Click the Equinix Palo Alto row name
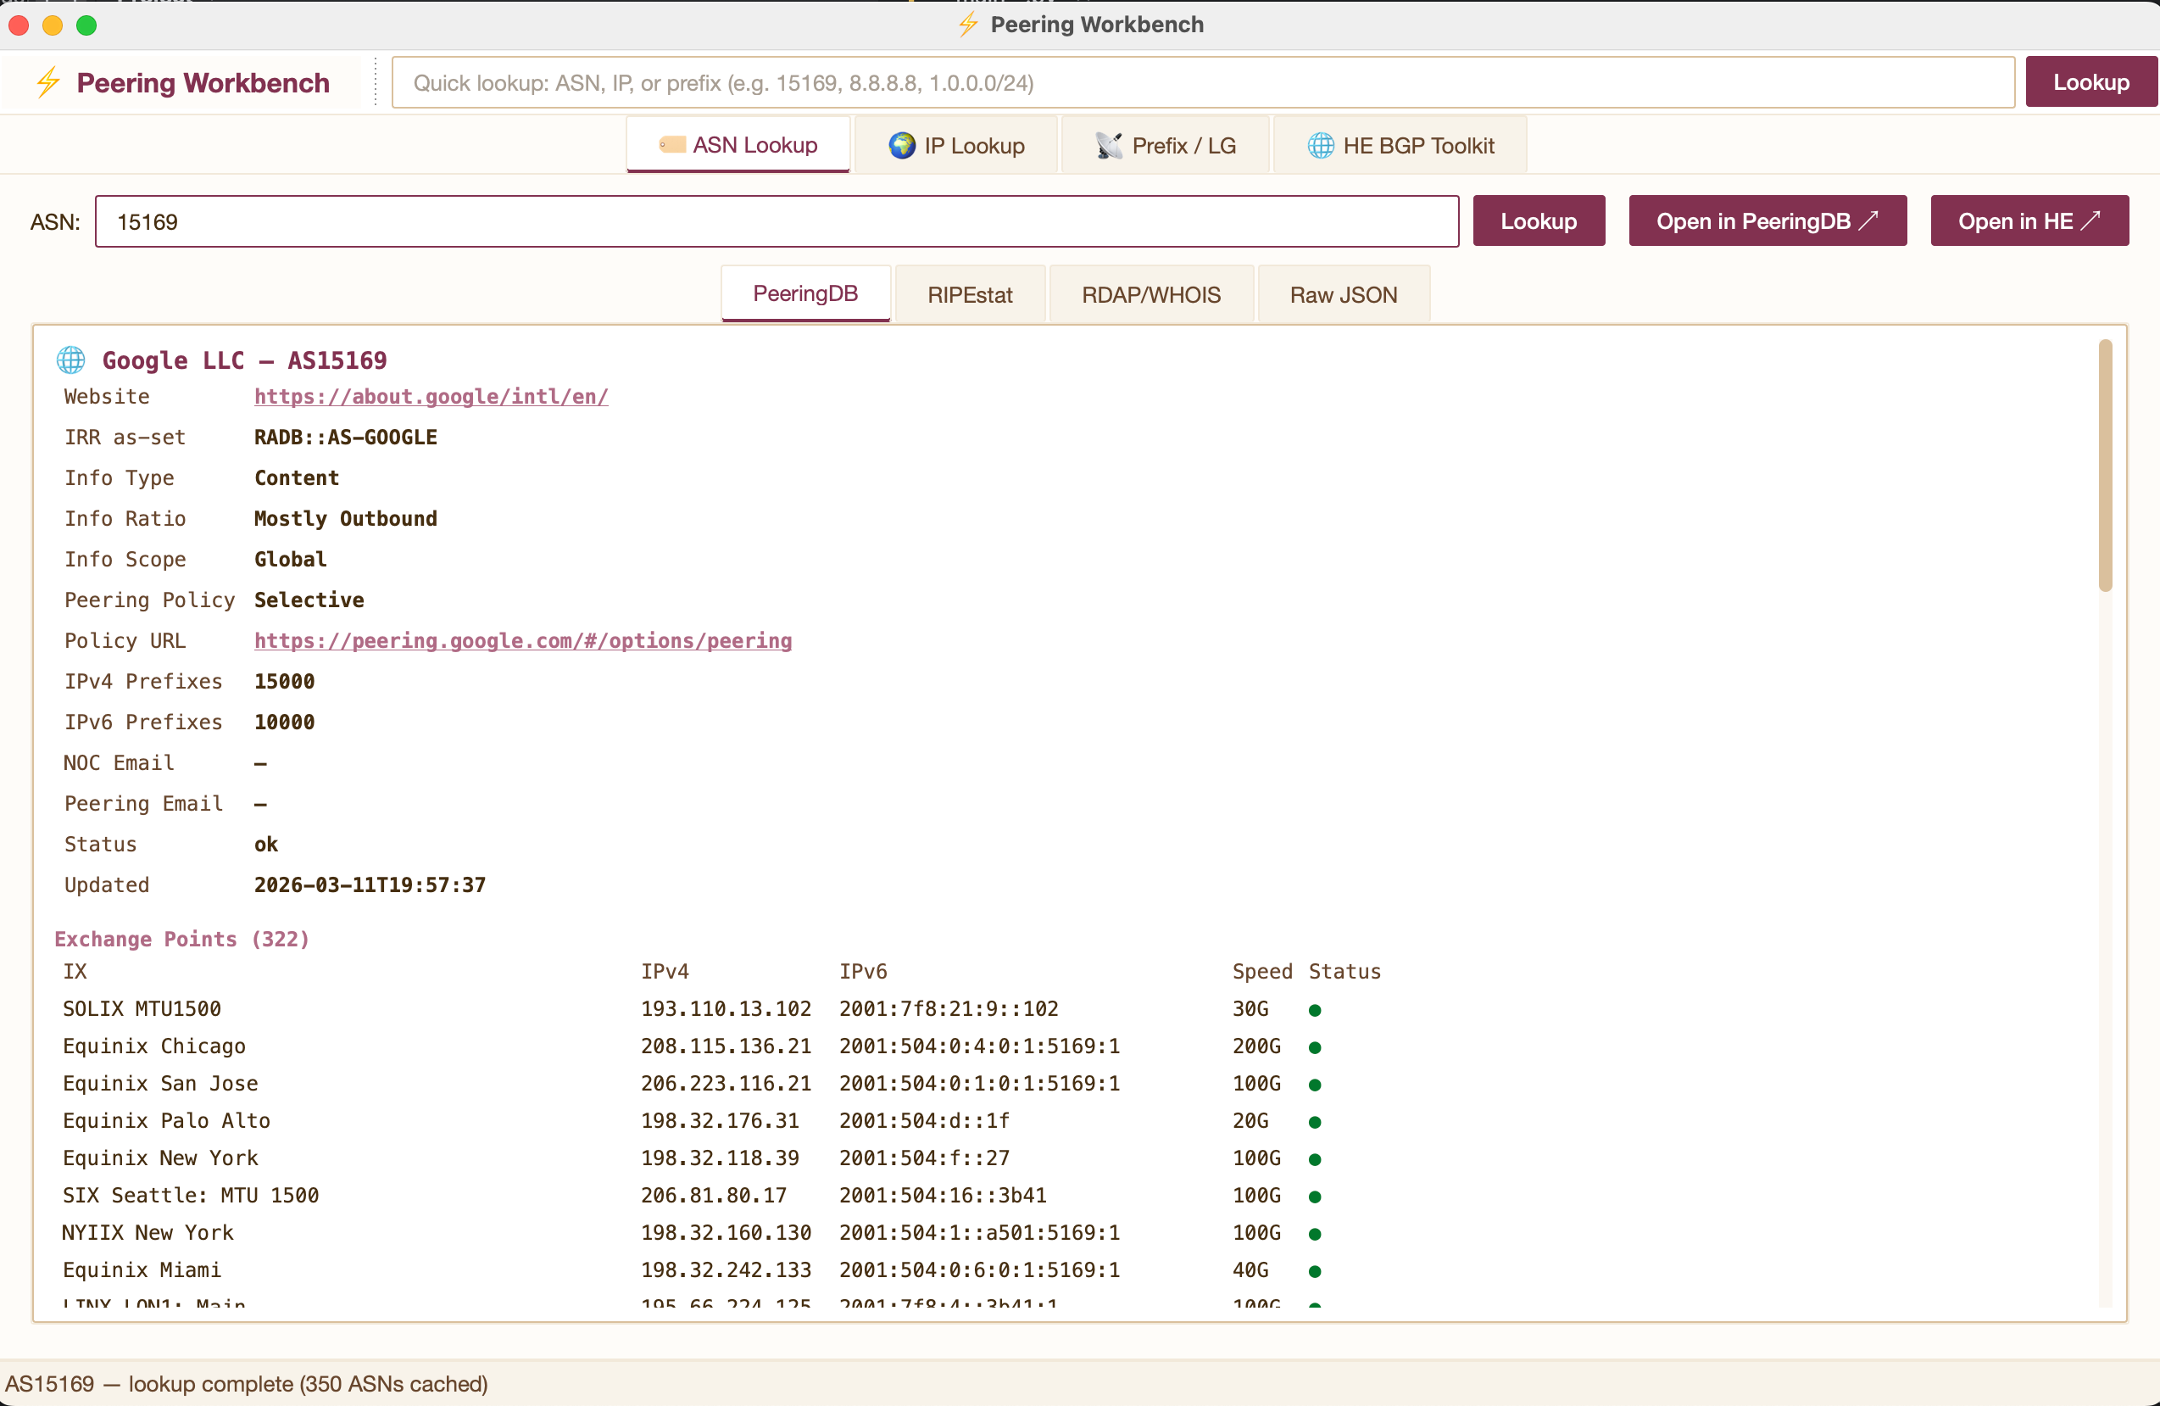This screenshot has height=1406, width=2160. [166, 1121]
